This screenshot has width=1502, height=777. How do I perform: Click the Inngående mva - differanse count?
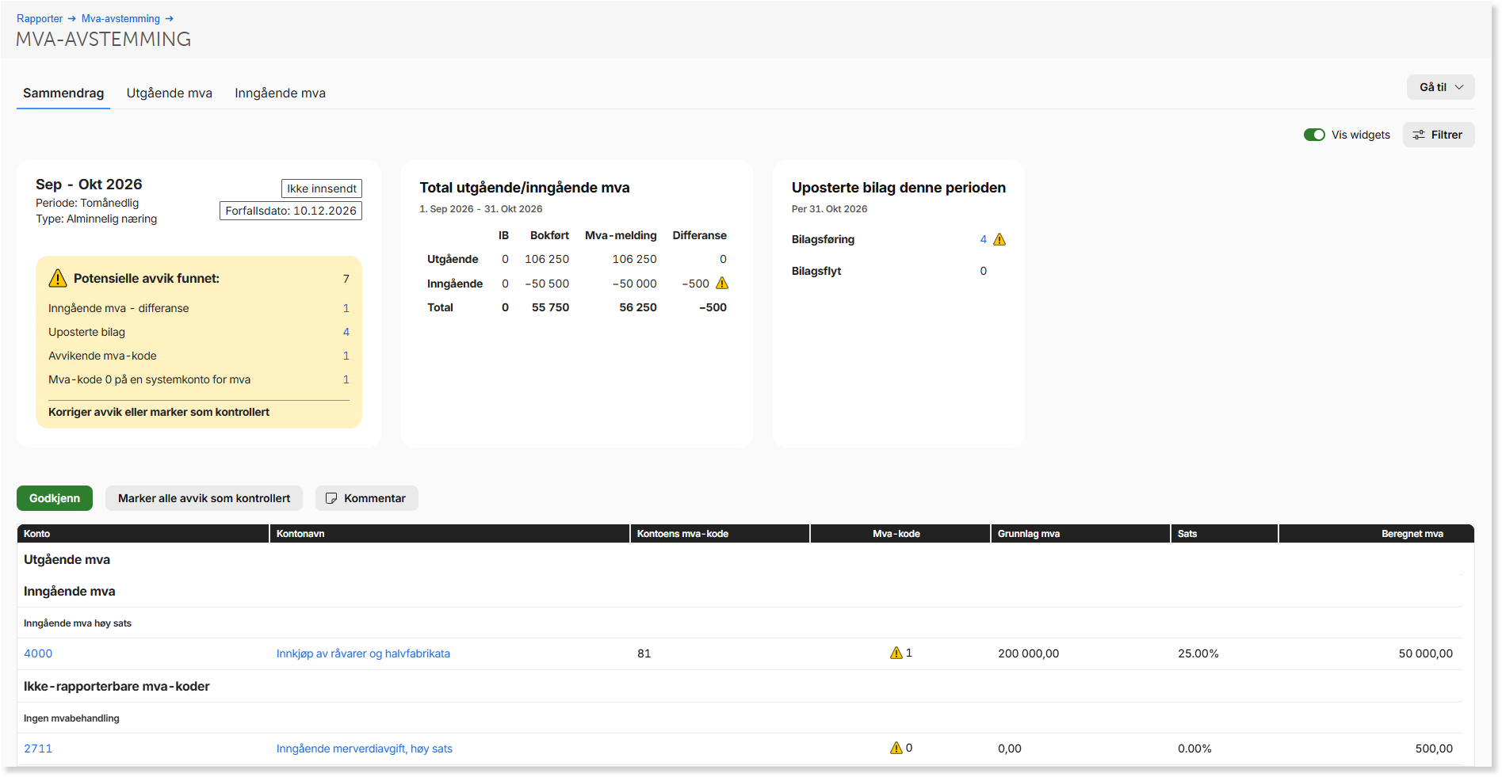click(346, 308)
